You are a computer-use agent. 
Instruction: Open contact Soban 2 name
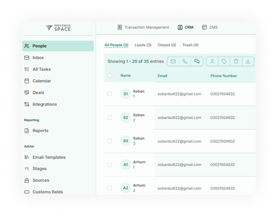coord(139,117)
